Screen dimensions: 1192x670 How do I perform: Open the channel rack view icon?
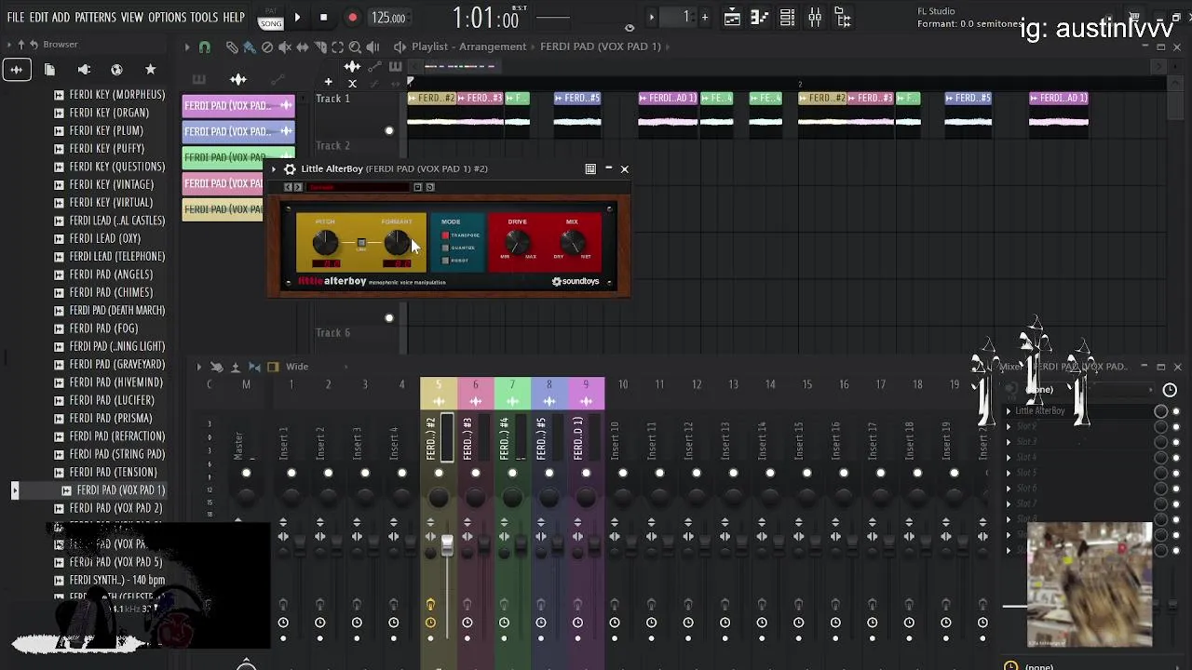click(787, 18)
